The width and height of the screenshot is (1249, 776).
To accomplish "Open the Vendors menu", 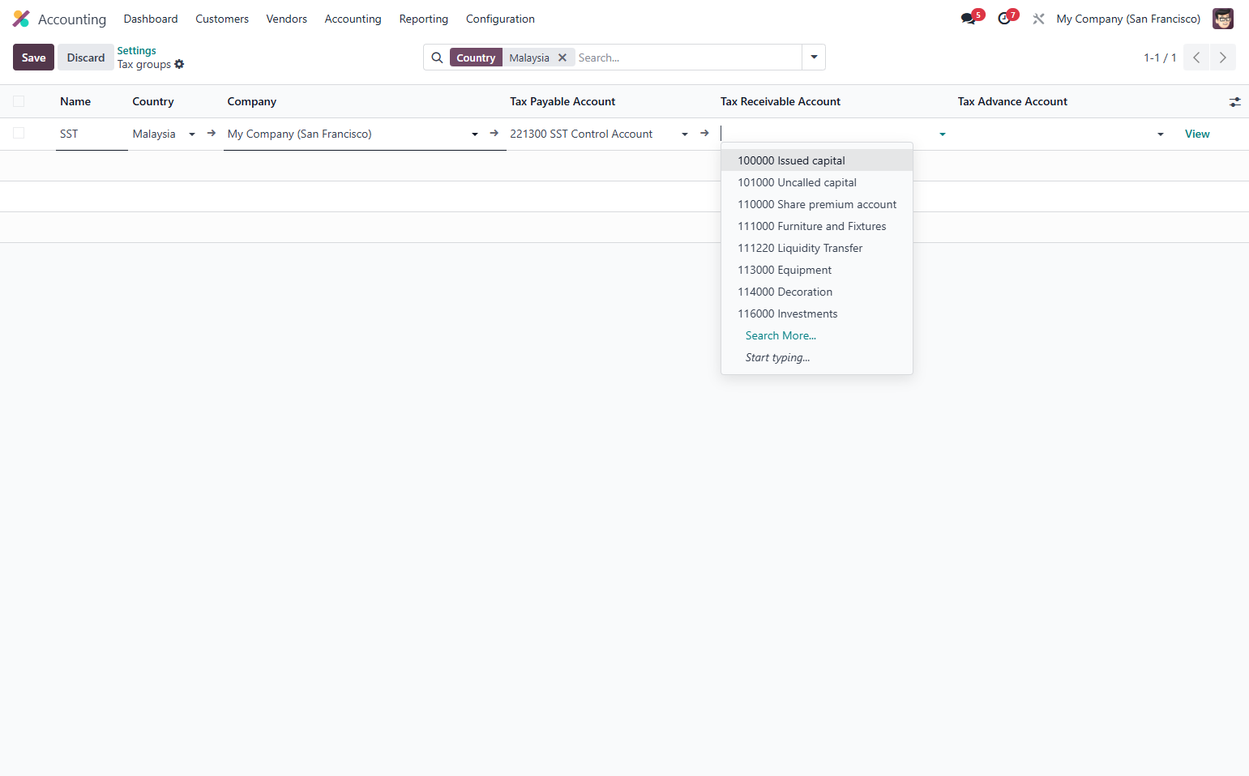I will click(287, 19).
